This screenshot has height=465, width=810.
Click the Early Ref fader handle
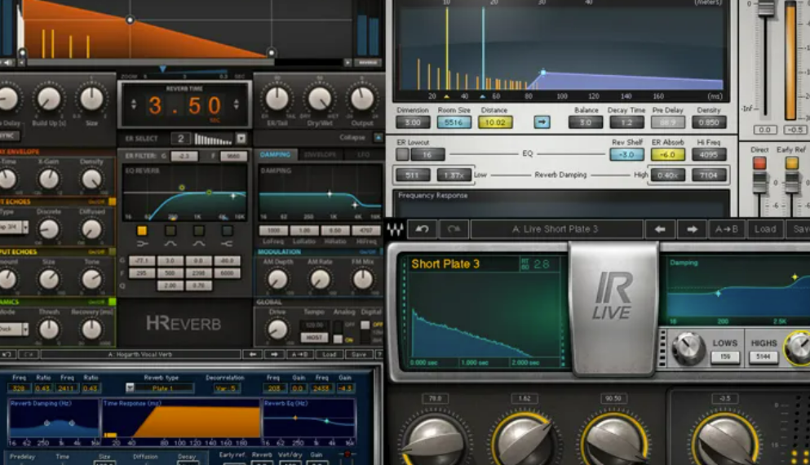click(792, 183)
